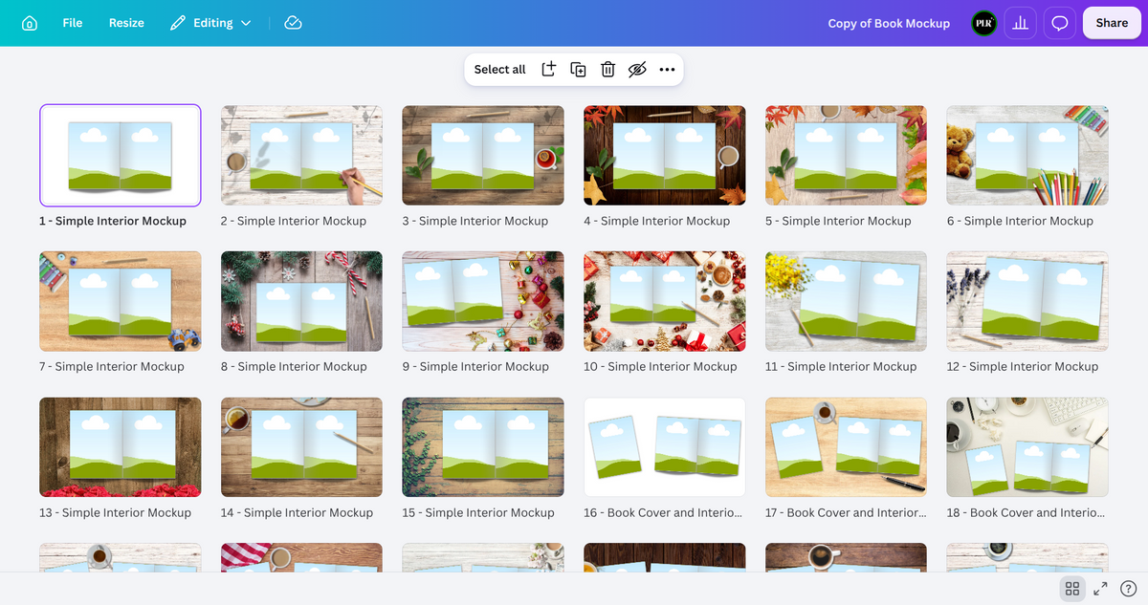Screen dimensions: 1148x605
Task: Click the Share button
Action: [1112, 23]
